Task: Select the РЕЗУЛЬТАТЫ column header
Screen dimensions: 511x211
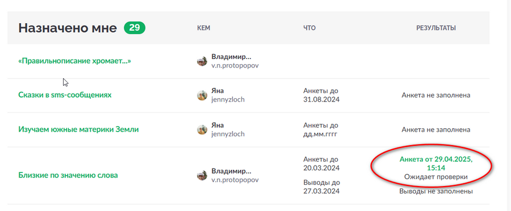Action: point(436,28)
